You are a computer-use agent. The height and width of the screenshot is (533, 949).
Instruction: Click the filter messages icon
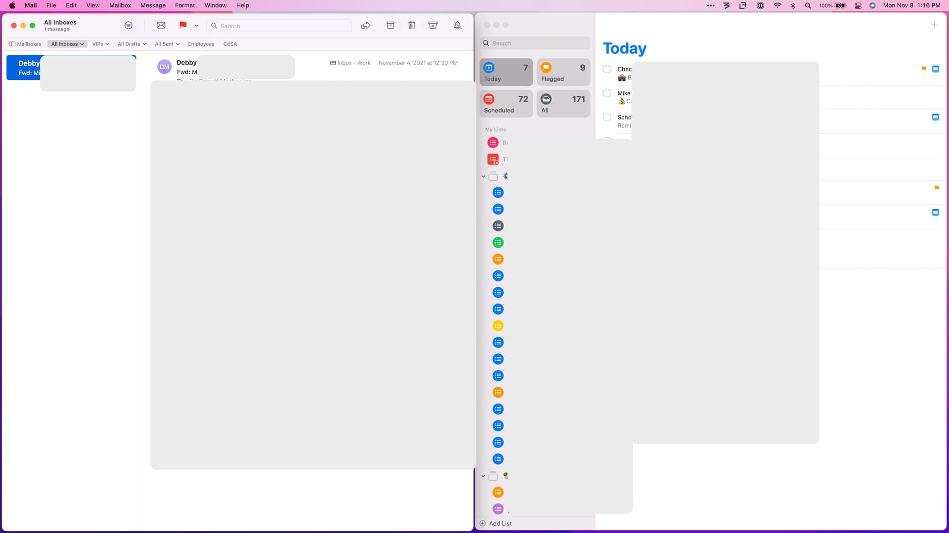click(x=129, y=25)
